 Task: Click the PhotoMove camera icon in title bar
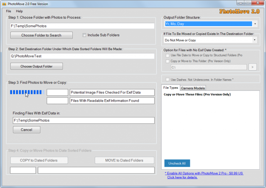coord(4,4)
